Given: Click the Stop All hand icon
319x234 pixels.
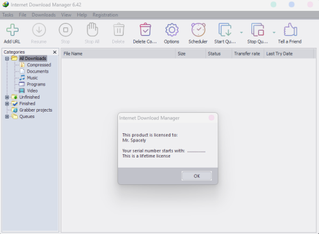Looking at the screenshot, I should tap(93, 29).
